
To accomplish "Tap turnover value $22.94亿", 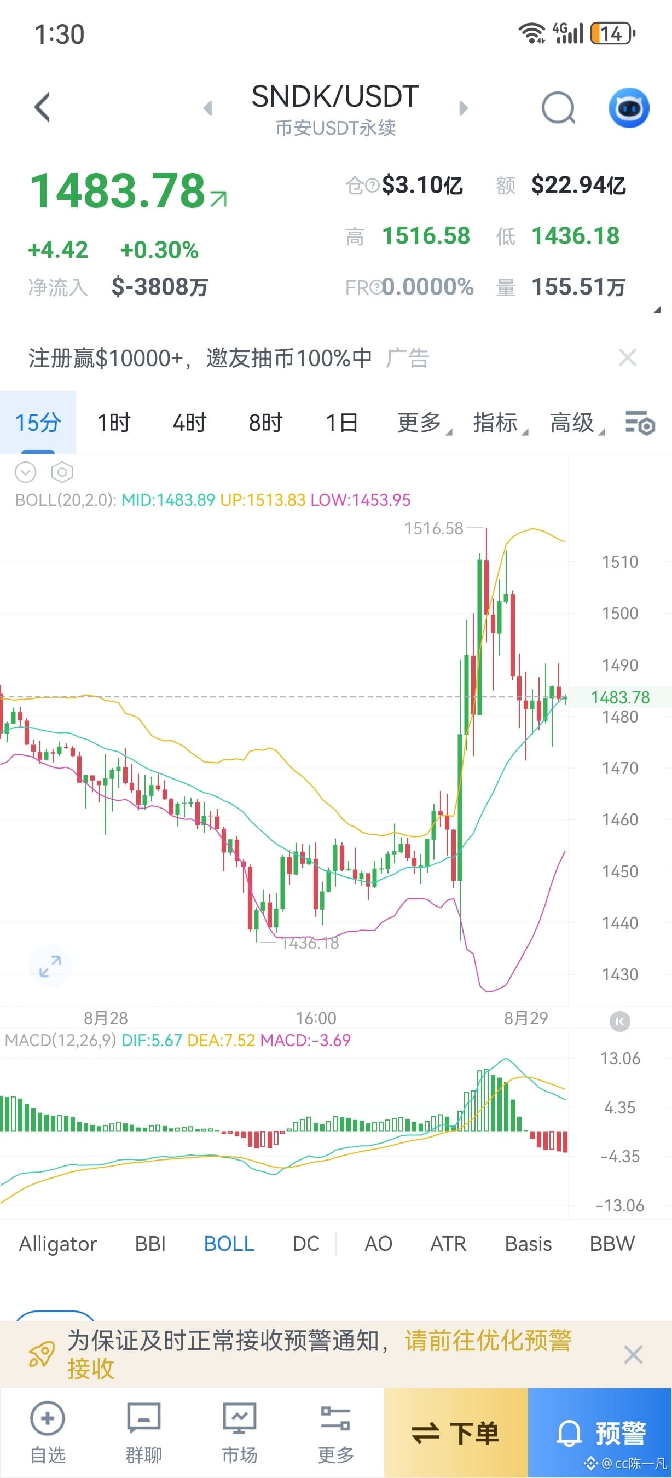I will tap(578, 186).
